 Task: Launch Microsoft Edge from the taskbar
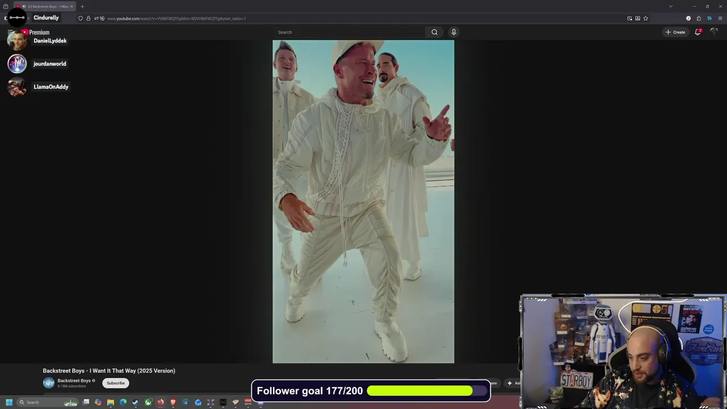tap(123, 402)
